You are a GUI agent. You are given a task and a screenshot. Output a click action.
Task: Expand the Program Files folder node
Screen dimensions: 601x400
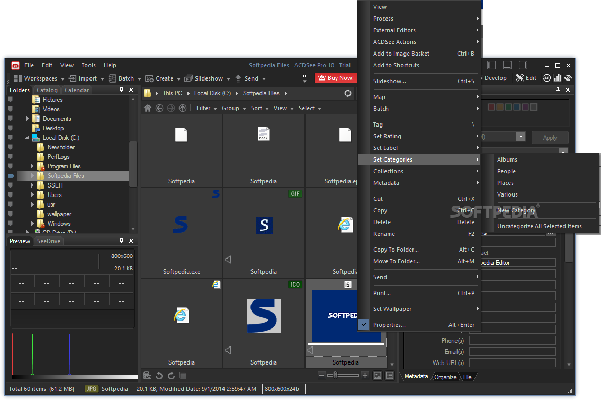click(33, 166)
